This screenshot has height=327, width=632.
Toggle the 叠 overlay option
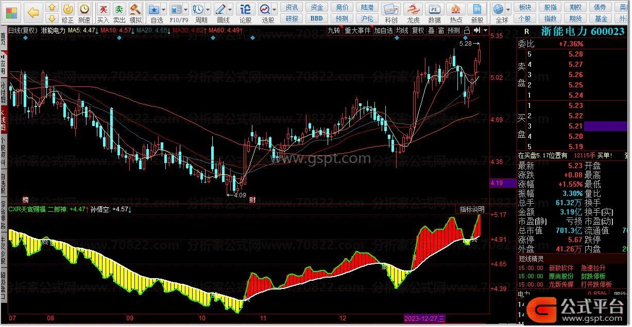[x=431, y=30]
